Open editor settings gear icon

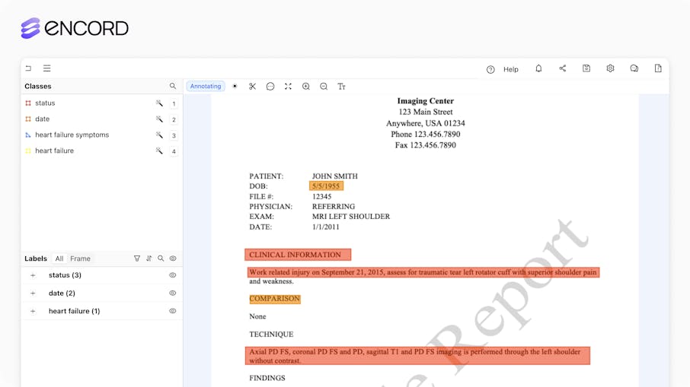click(610, 68)
